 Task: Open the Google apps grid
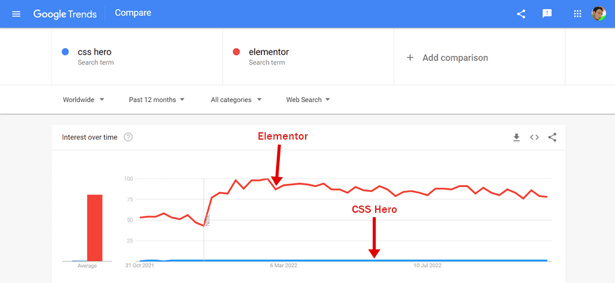pos(577,14)
